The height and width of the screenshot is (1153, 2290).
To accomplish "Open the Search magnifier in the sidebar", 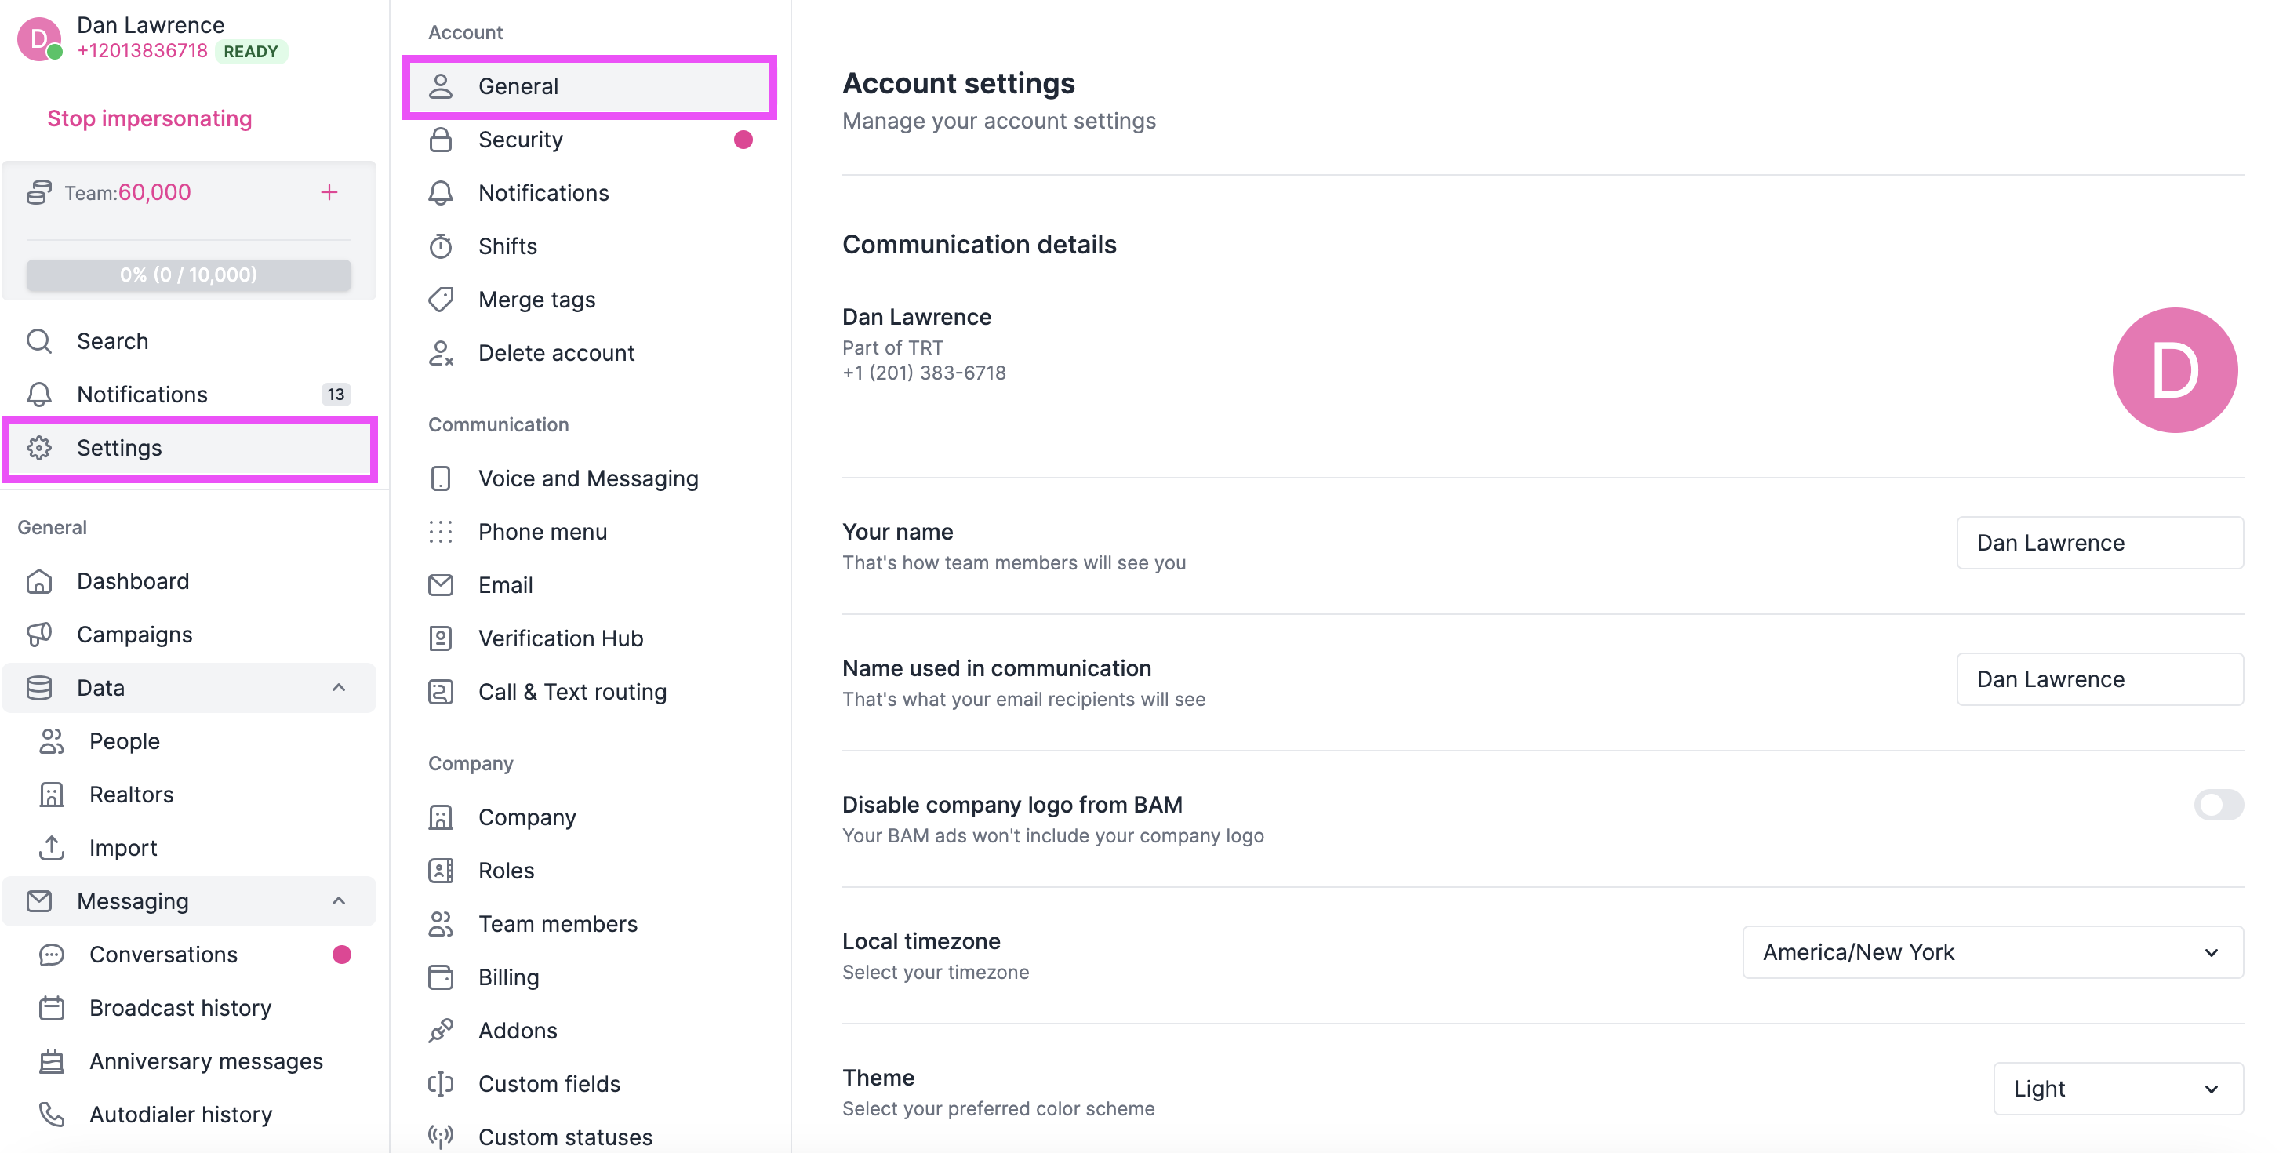I will coord(39,340).
